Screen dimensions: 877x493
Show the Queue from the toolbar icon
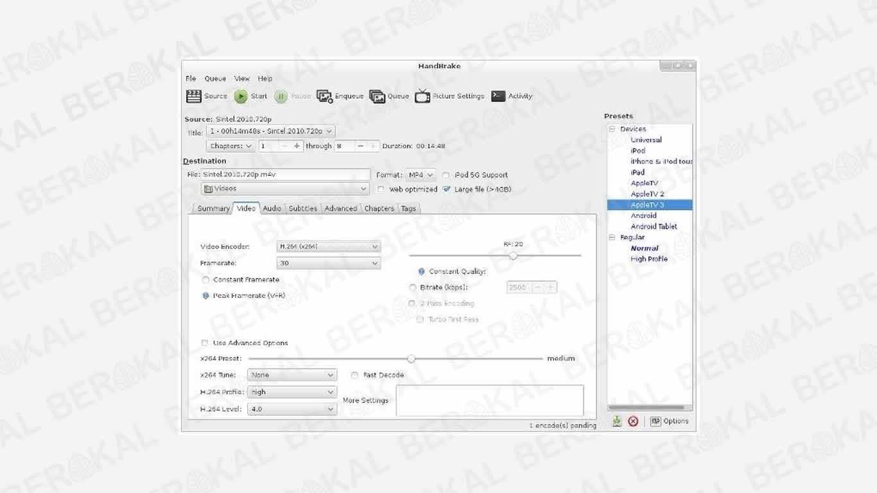[x=377, y=96]
